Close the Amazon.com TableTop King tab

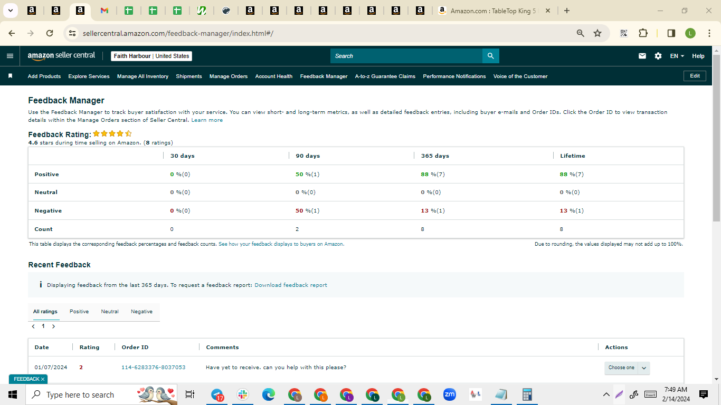pyautogui.click(x=548, y=11)
